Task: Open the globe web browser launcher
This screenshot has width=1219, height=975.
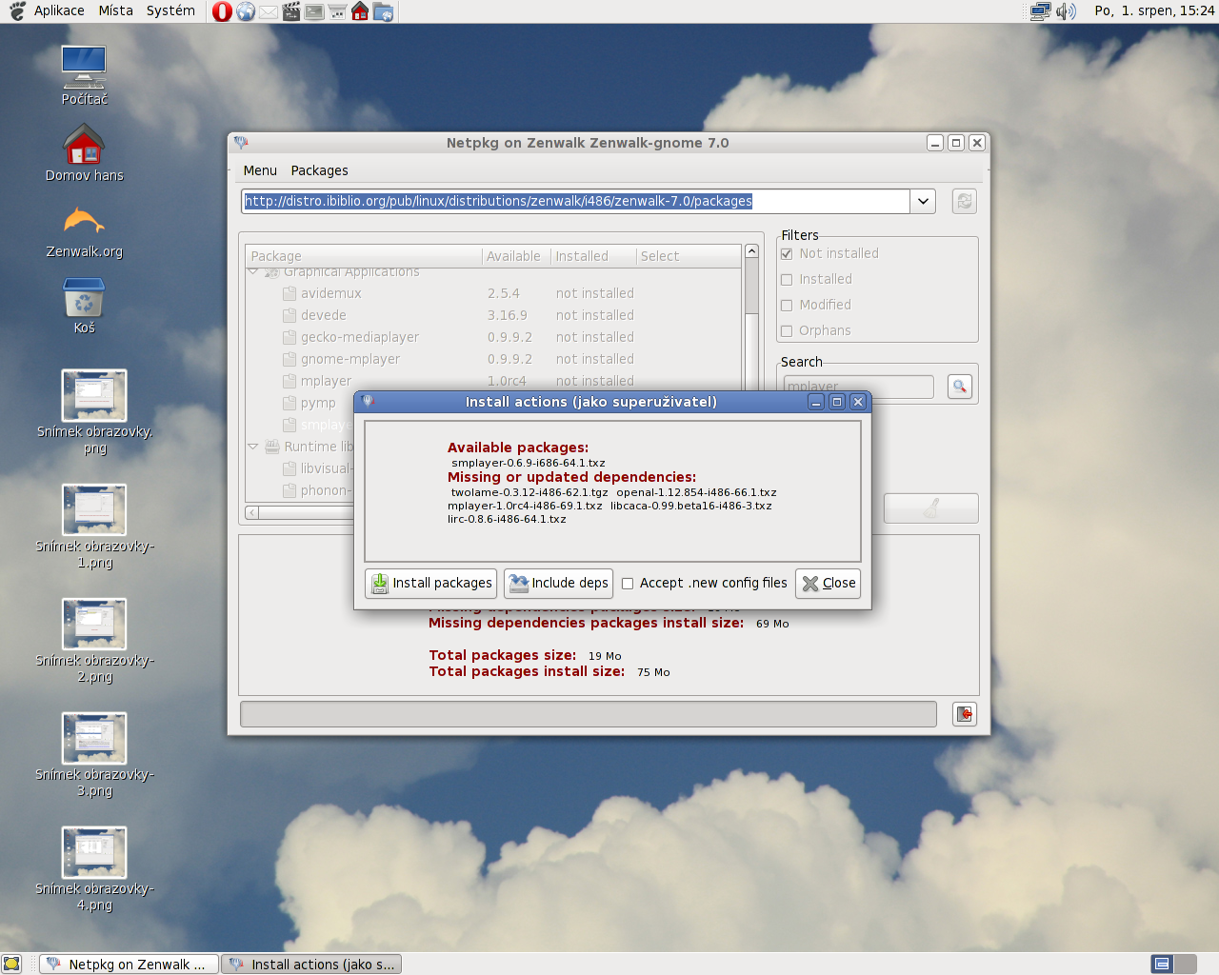Action: pyautogui.click(x=246, y=11)
